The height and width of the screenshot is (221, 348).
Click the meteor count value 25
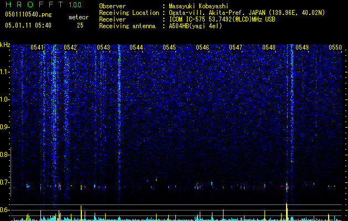tap(80, 25)
